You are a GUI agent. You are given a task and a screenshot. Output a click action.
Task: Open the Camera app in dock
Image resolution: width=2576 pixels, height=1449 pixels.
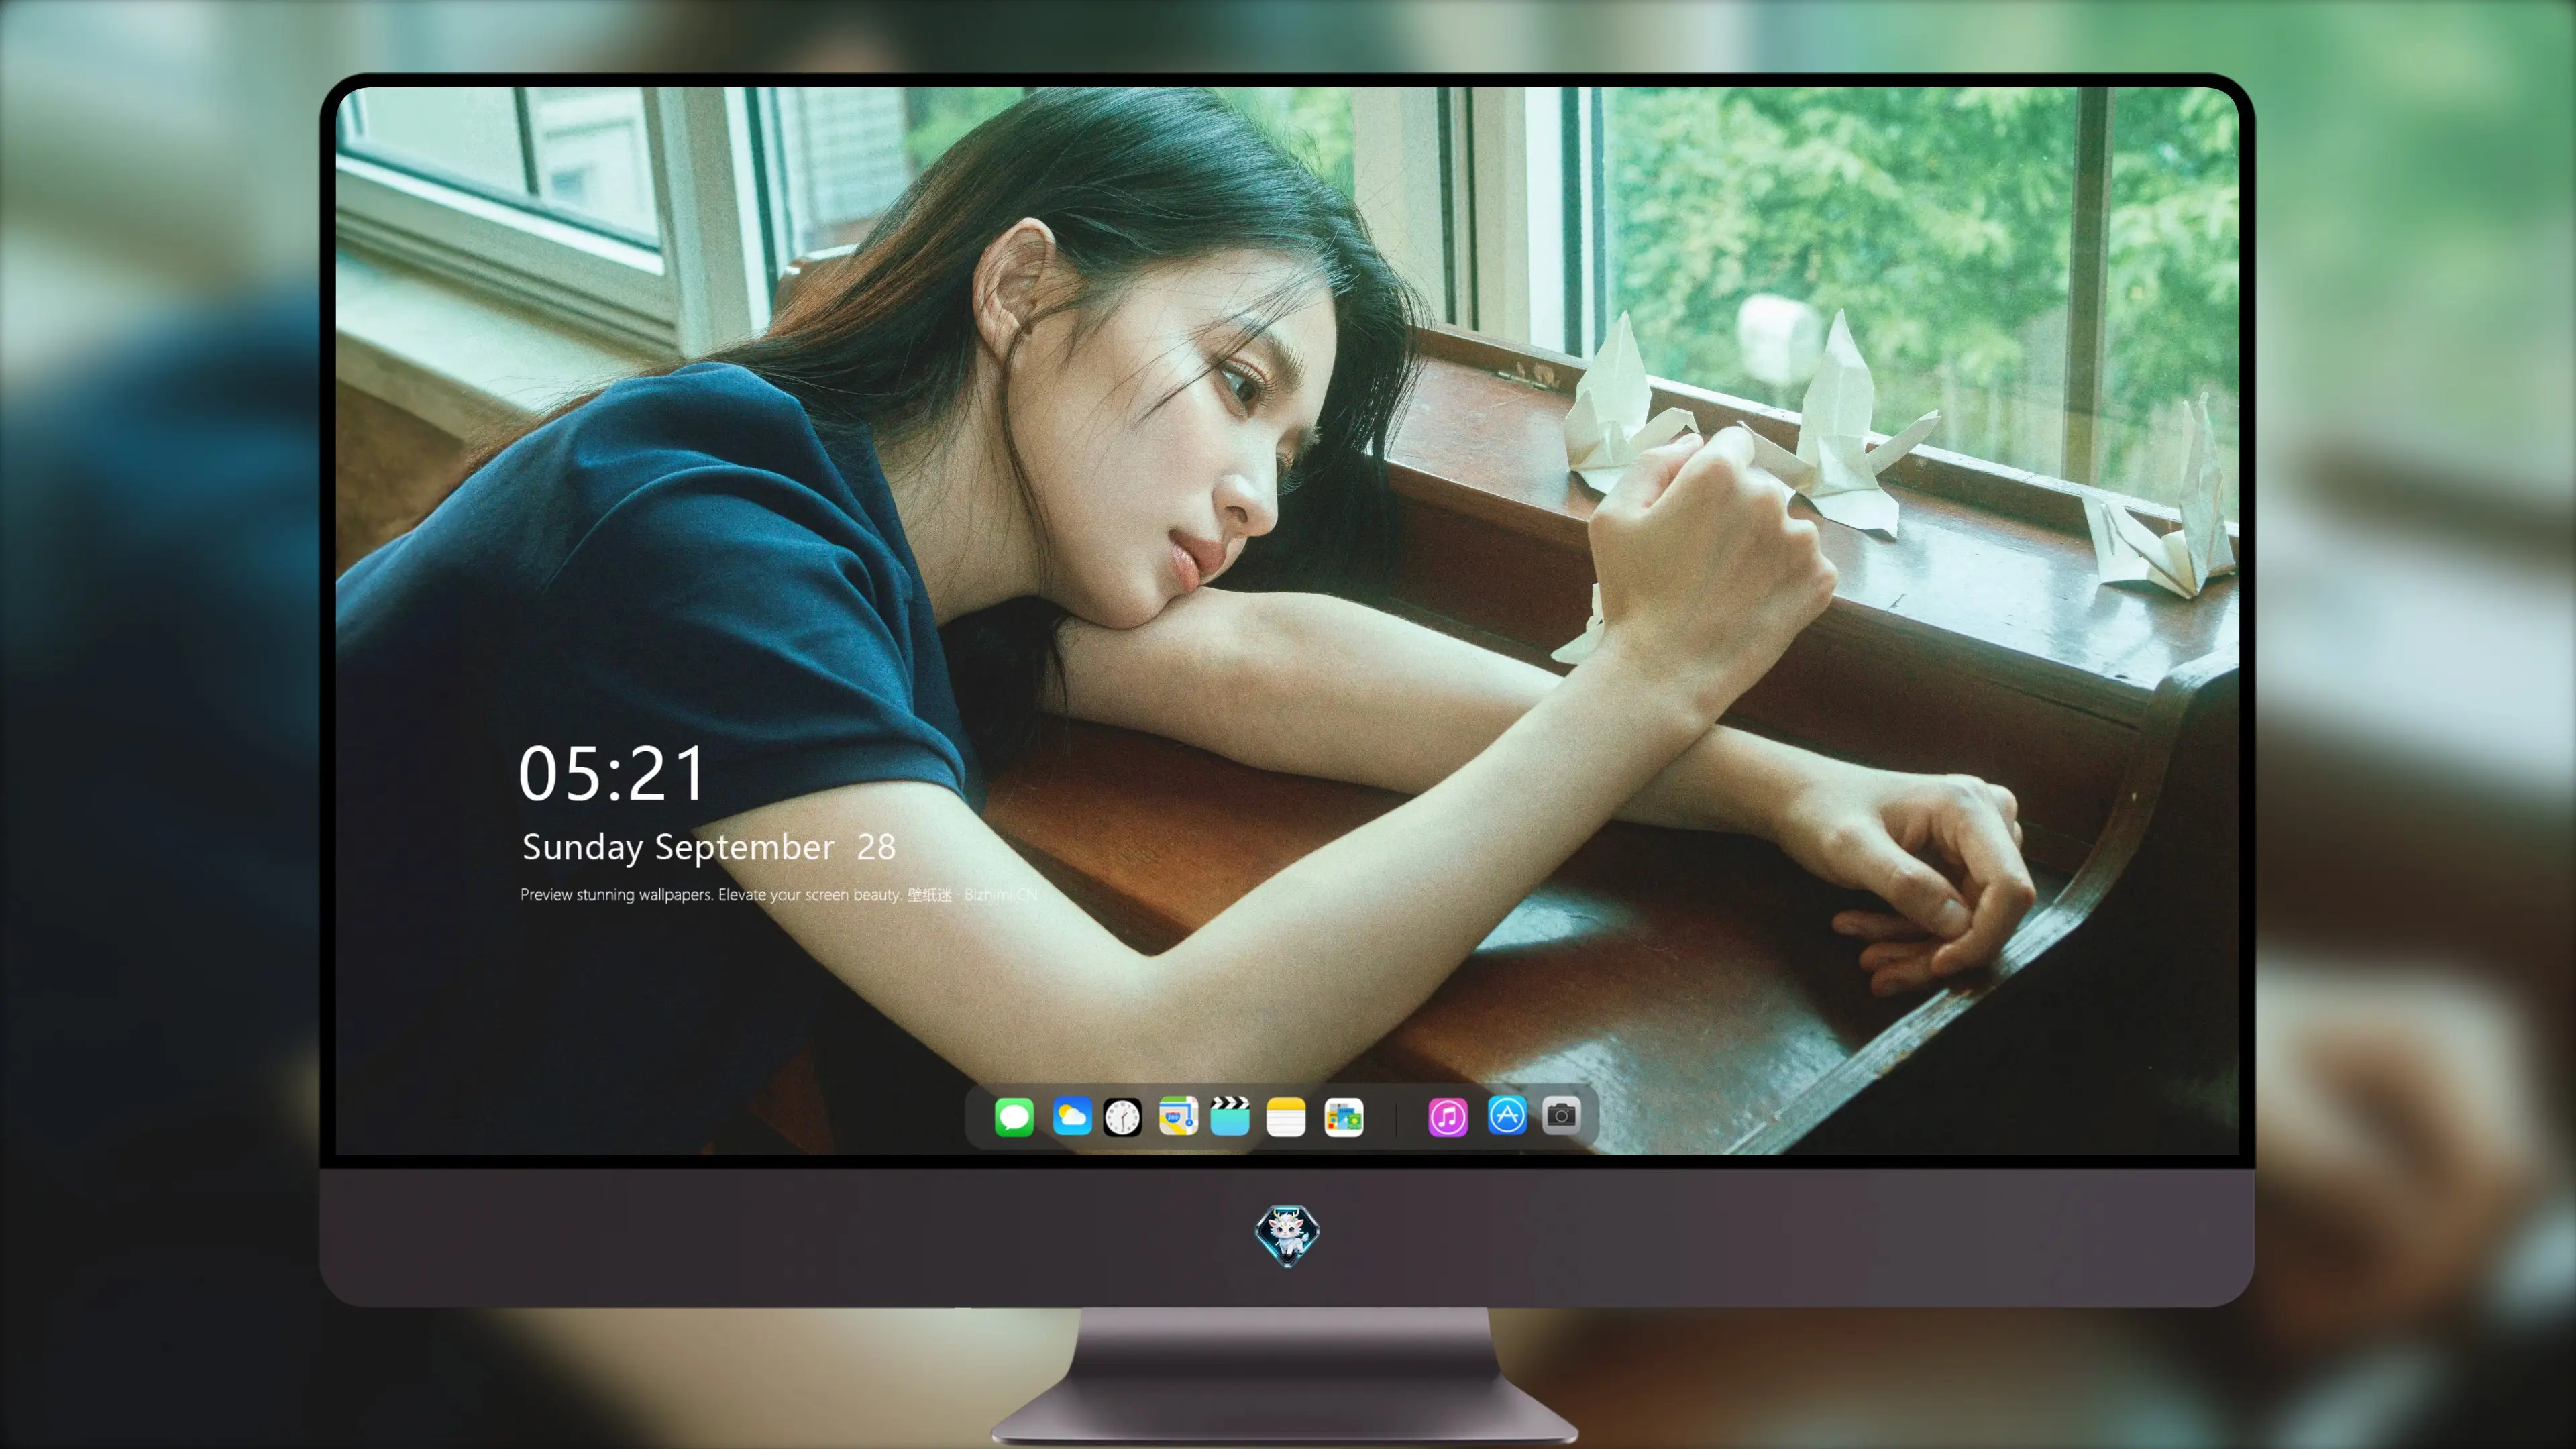click(x=1561, y=1115)
